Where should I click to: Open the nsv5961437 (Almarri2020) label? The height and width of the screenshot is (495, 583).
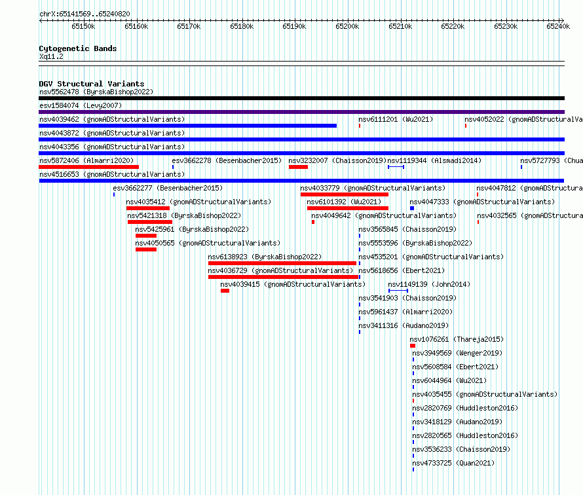coord(405,312)
